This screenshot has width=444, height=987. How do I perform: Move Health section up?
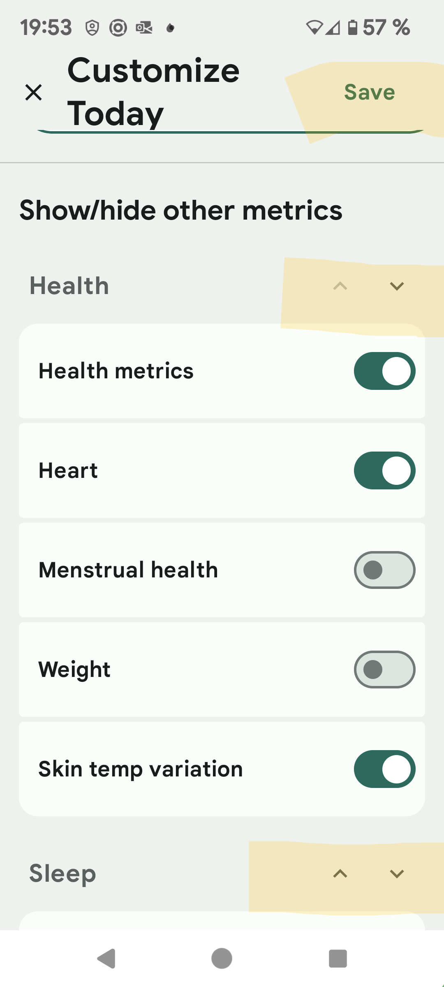[x=340, y=286]
